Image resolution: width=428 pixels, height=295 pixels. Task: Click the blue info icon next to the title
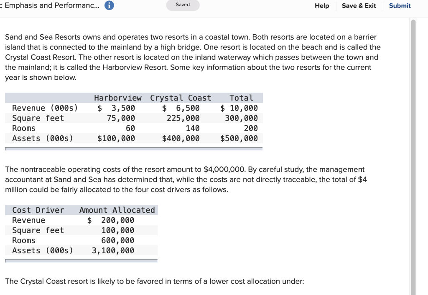point(110,6)
